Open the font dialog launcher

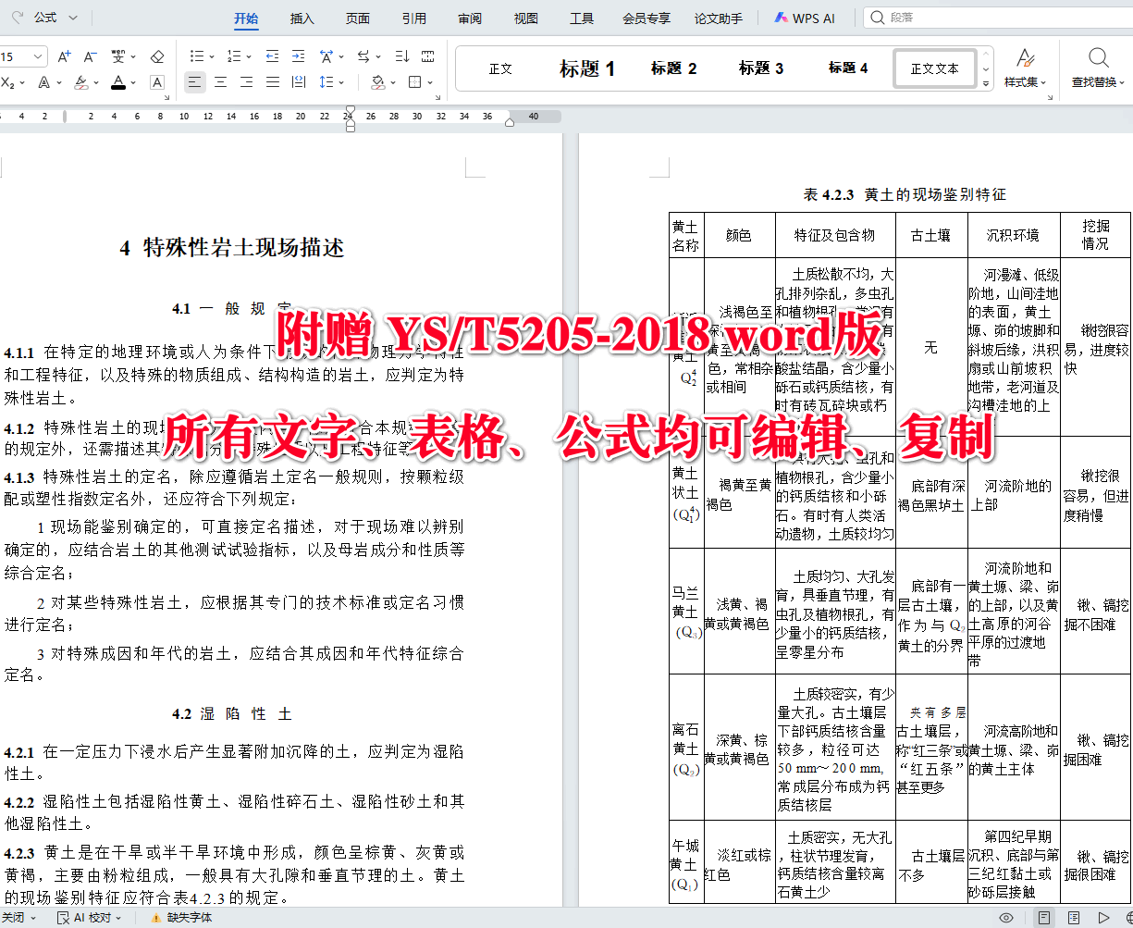coord(166,97)
